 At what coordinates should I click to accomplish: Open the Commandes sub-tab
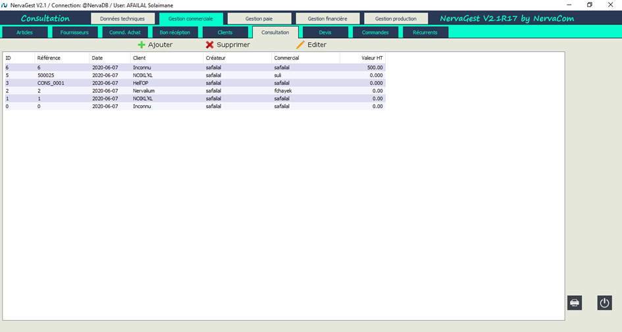click(375, 32)
